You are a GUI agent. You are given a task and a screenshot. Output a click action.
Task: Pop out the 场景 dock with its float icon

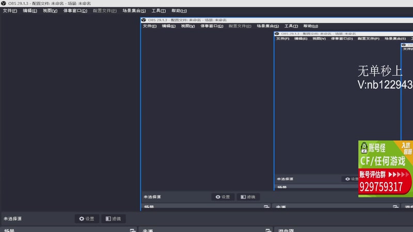[x=133, y=230]
